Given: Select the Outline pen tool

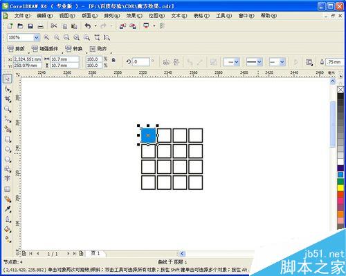Looking at the screenshot, I should click(x=8, y=219).
